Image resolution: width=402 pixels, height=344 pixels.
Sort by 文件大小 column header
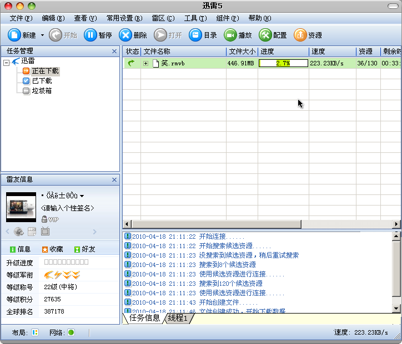click(x=242, y=52)
